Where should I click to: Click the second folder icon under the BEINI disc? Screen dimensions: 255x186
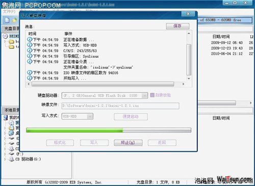pos(11,47)
